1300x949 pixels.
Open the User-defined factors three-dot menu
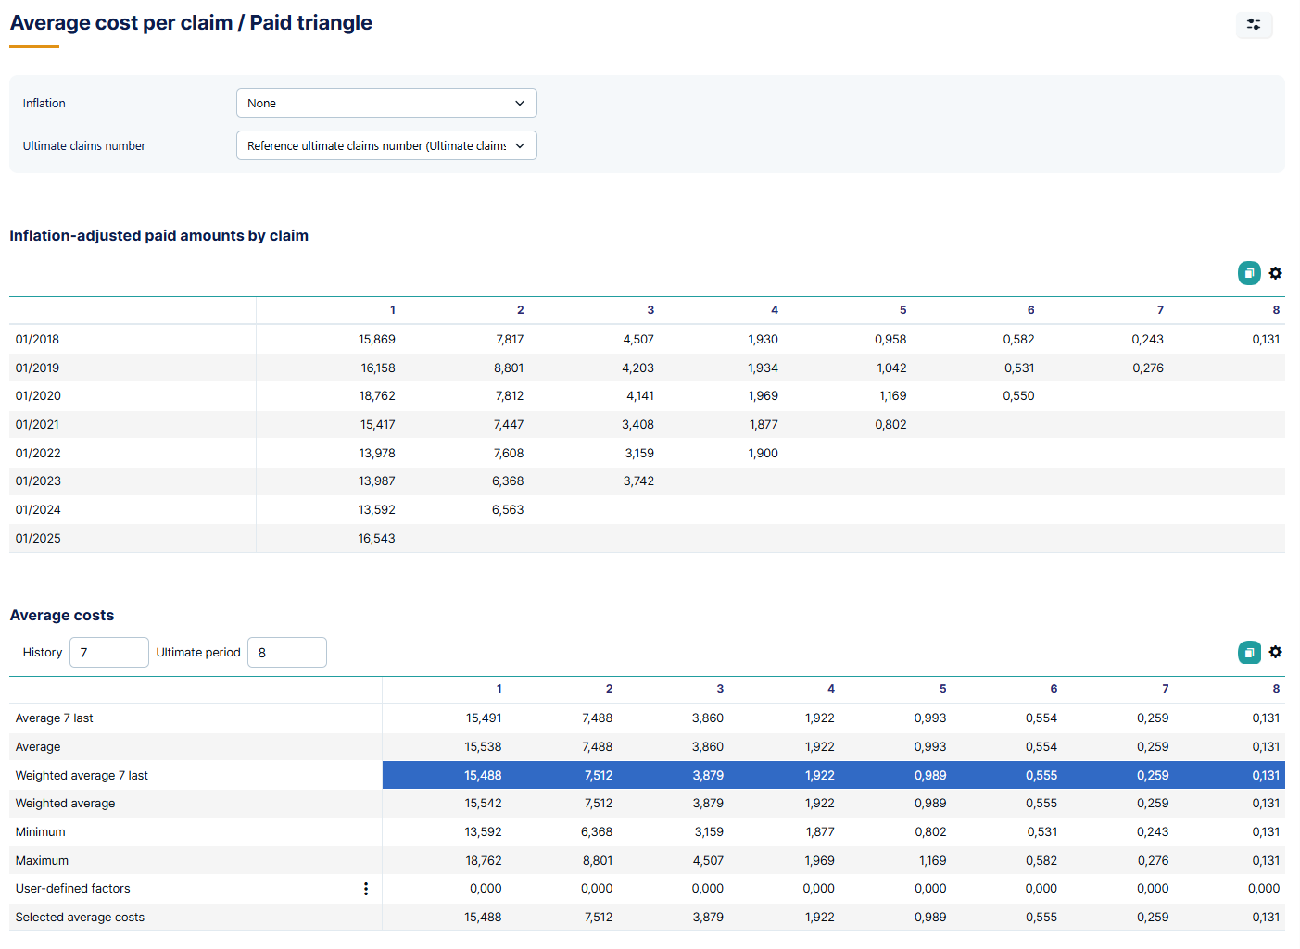pos(366,888)
